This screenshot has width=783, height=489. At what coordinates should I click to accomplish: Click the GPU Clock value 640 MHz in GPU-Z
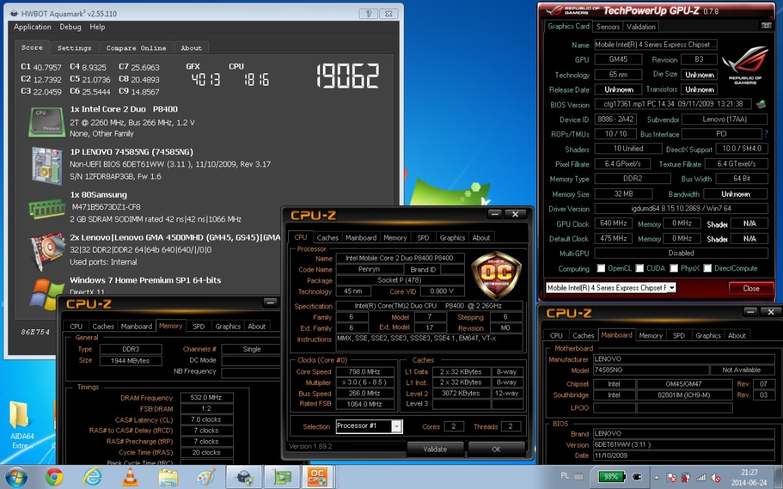point(613,223)
